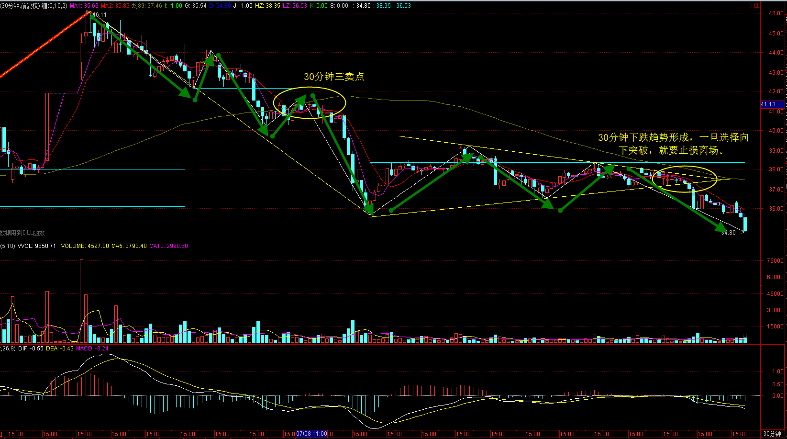Click the MA1: 35.62 readout
Viewport: 787px width, 439px height.
(x=84, y=6)
